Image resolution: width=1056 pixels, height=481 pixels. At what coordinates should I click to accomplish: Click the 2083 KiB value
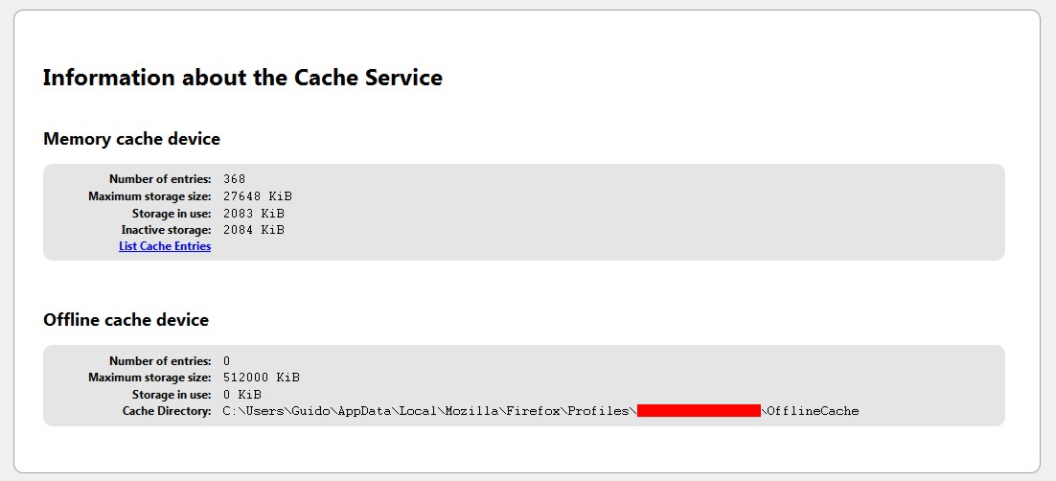point(254,213)
